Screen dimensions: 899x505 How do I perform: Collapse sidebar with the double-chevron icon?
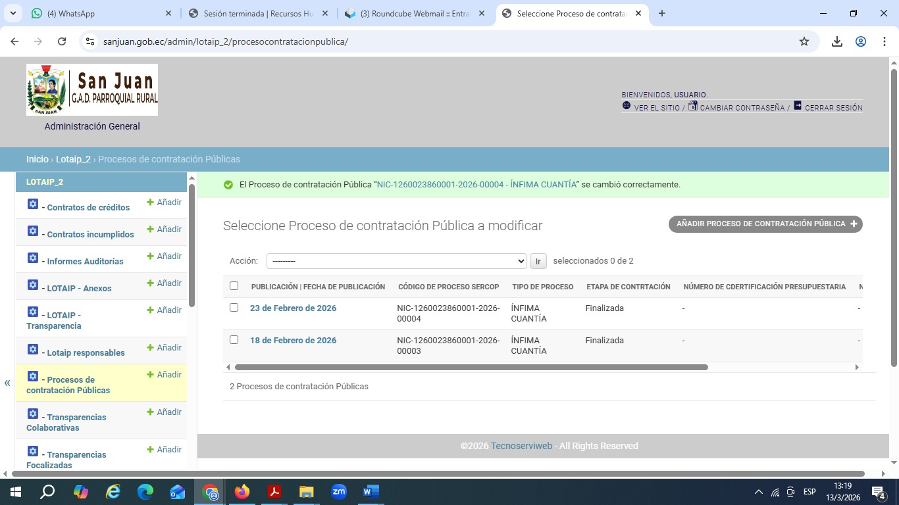[7, 383]
